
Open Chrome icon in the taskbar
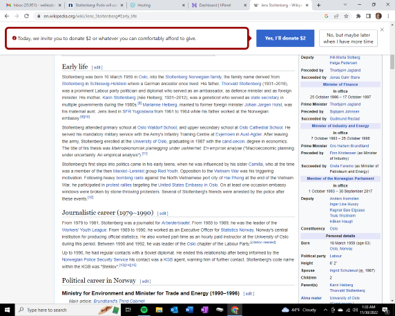coord(235,310)
